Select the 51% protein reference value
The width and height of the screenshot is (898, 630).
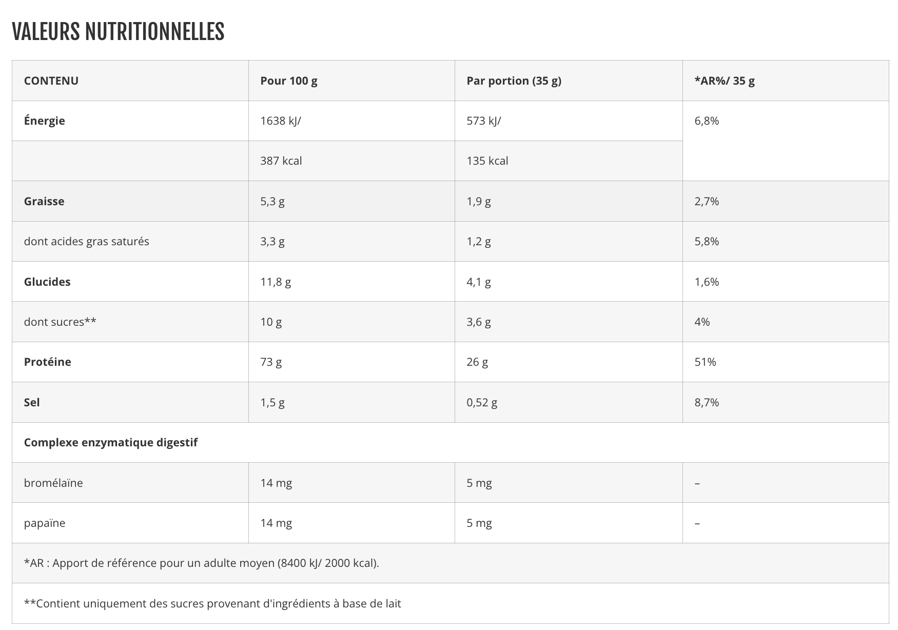coord(705,362)
